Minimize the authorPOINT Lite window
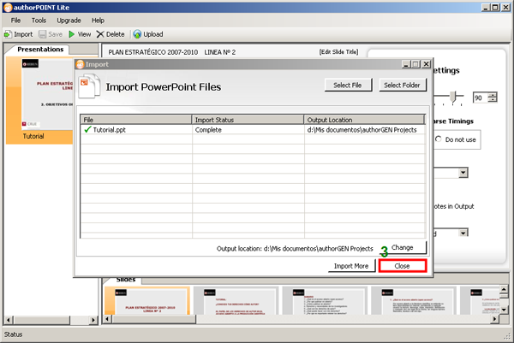 (486, 7)
